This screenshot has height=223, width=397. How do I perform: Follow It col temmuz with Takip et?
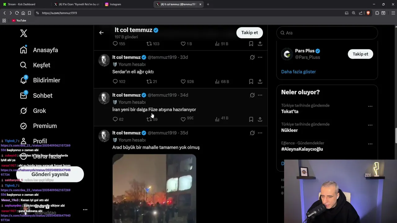(249, 33)
